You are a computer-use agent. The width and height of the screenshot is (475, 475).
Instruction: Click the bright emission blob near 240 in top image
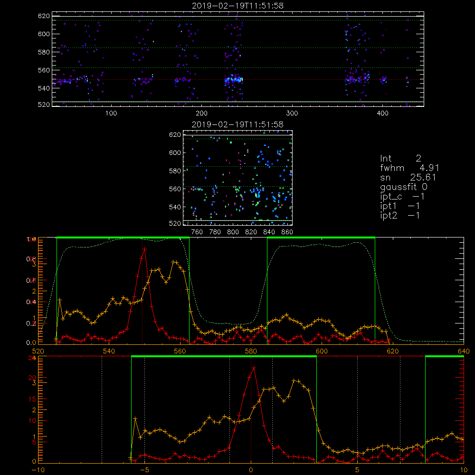coord(234,80)
